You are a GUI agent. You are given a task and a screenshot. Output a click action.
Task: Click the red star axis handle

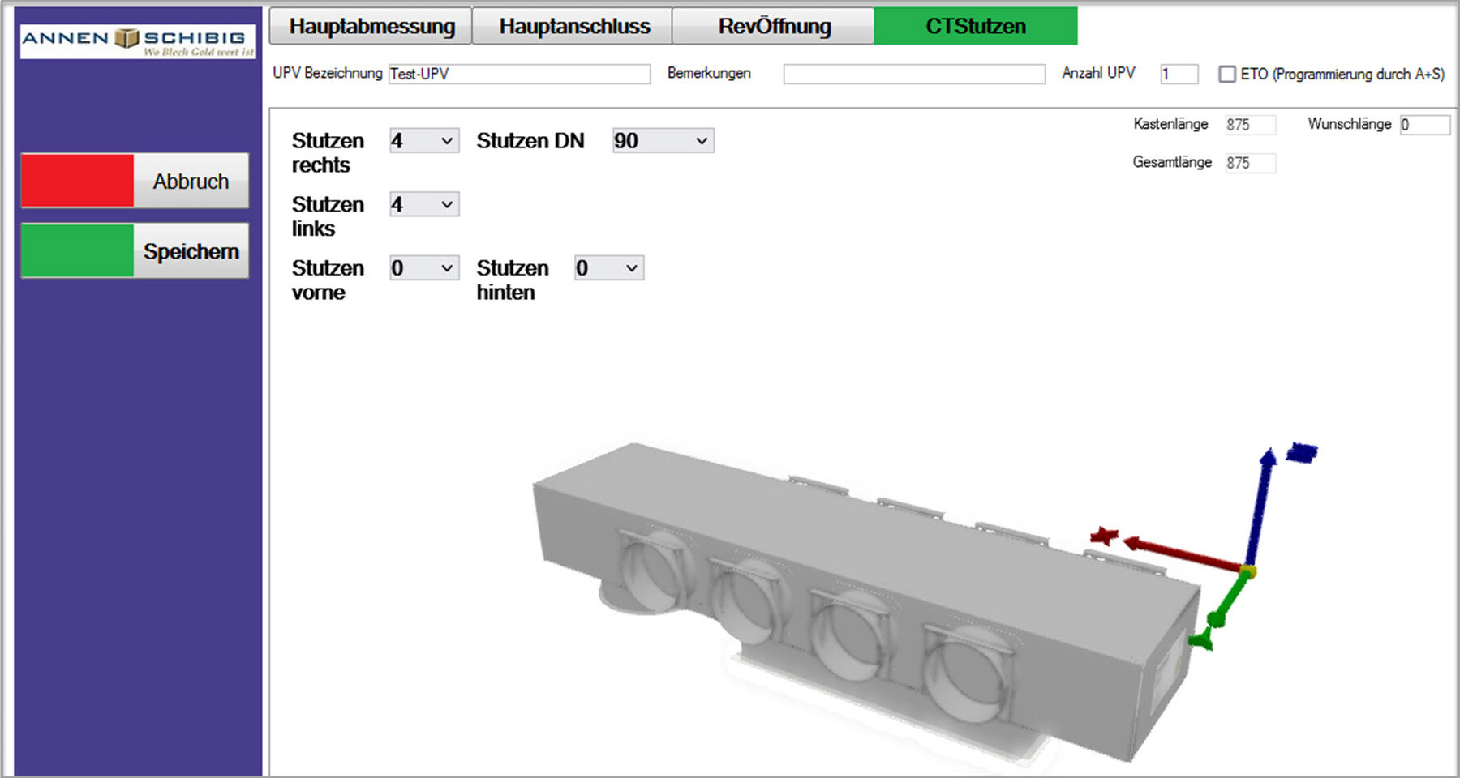tap(1104, 536)
